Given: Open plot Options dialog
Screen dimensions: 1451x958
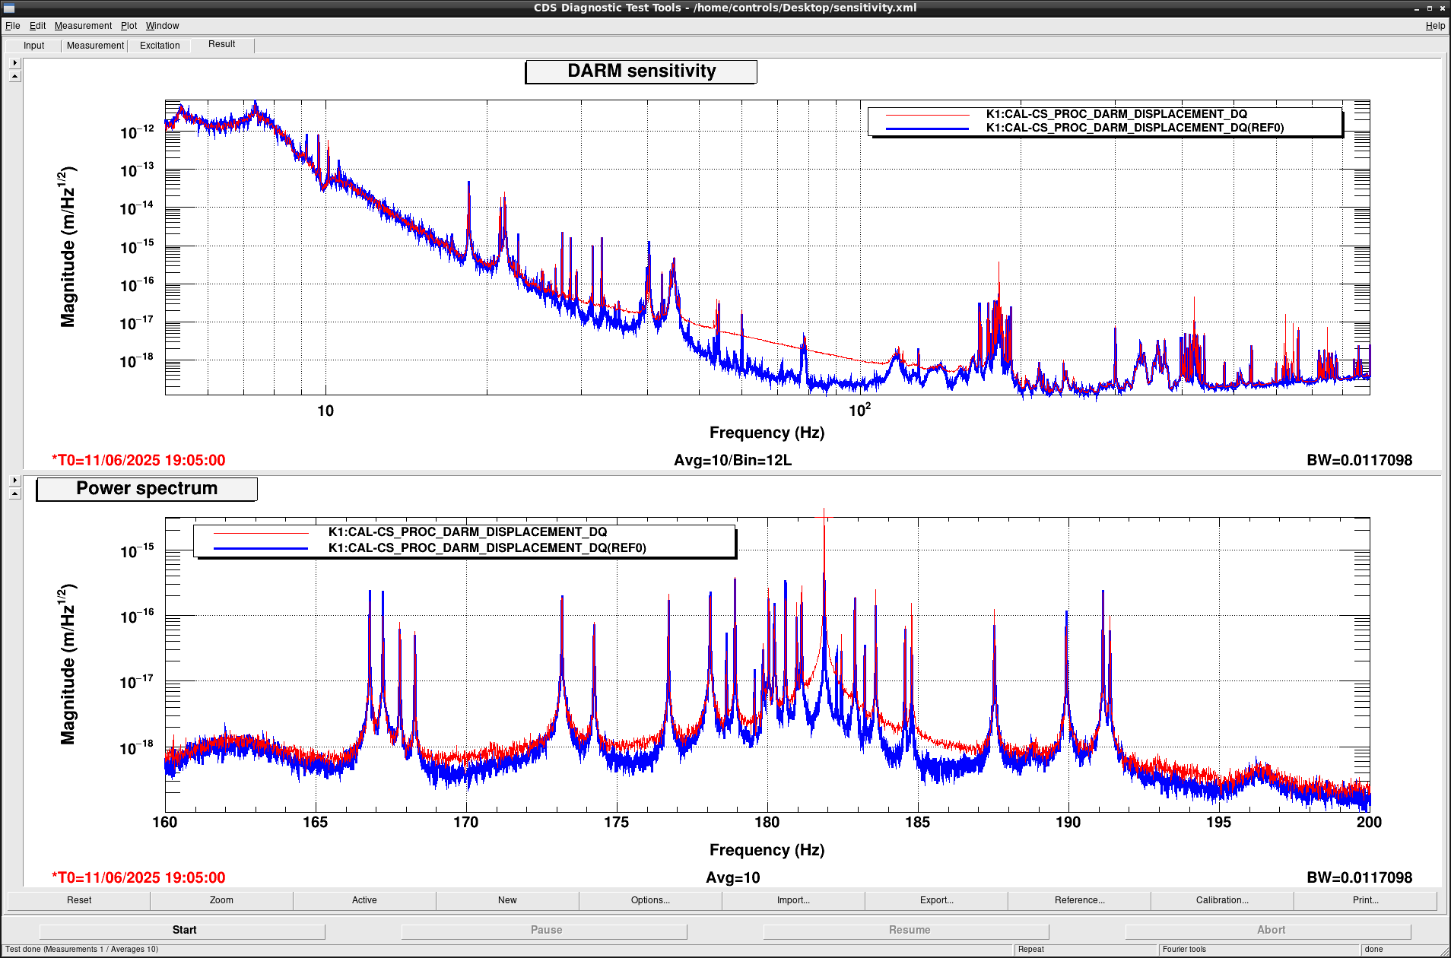Looking at the screenshot, I should pos(650,900).
